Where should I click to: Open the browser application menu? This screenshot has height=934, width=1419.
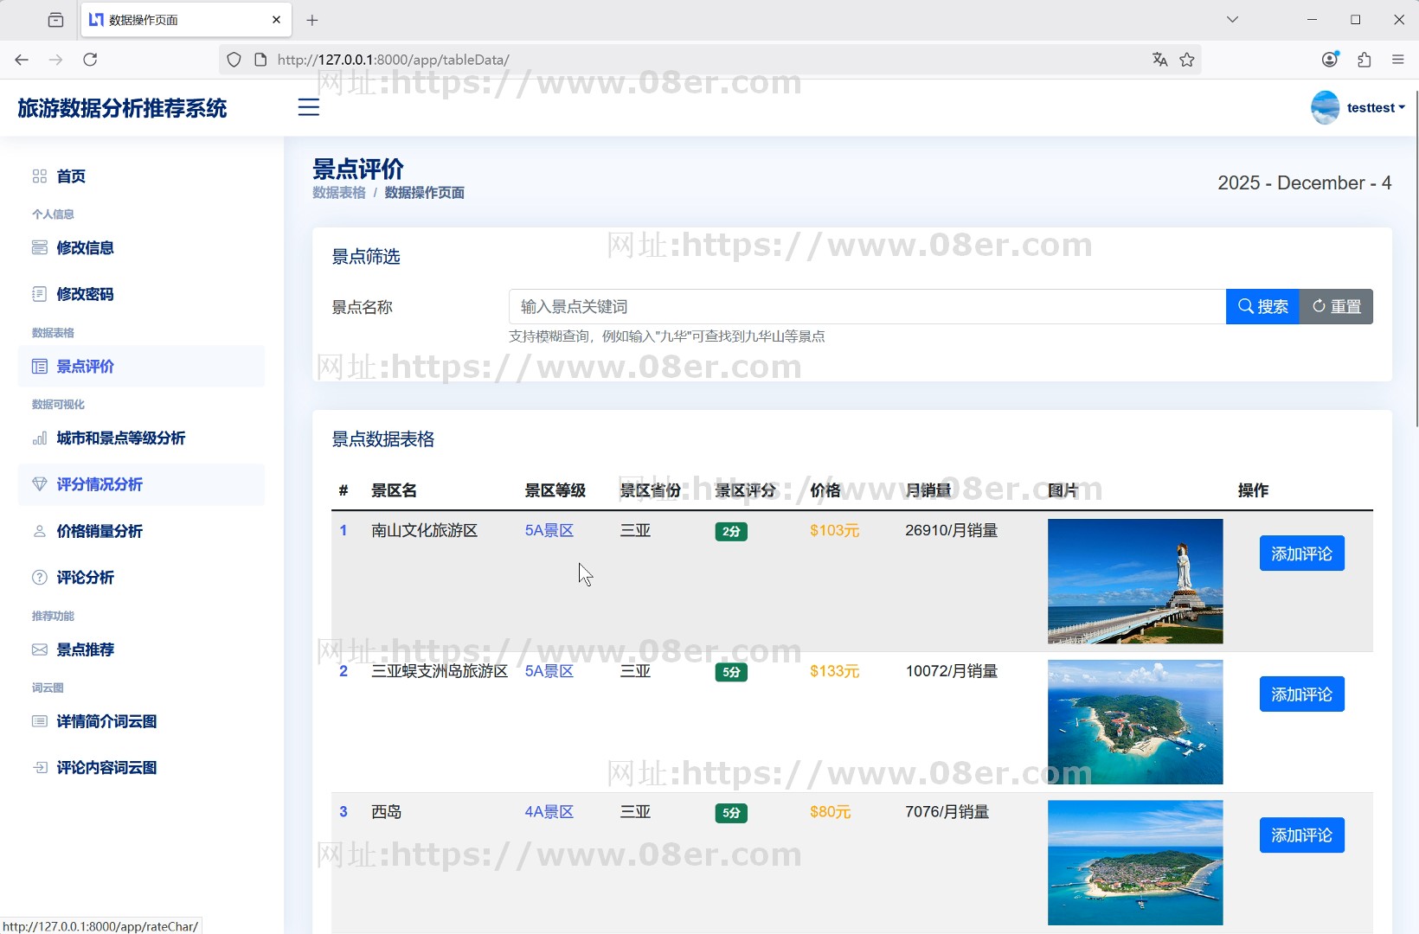[x=1398, y=60]
